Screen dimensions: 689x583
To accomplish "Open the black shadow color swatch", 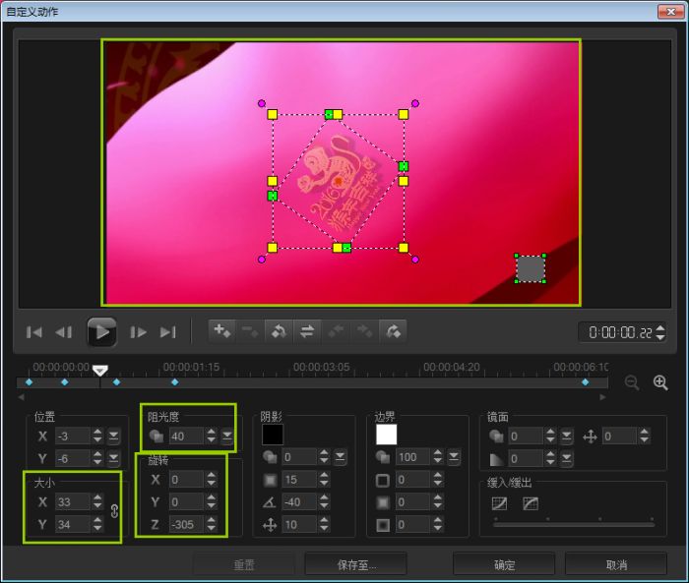I will coord(273,434).
